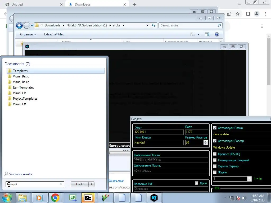Tick the Дроп checkbox
Screen dimensions: 271x203
click(x=196, y=183)
